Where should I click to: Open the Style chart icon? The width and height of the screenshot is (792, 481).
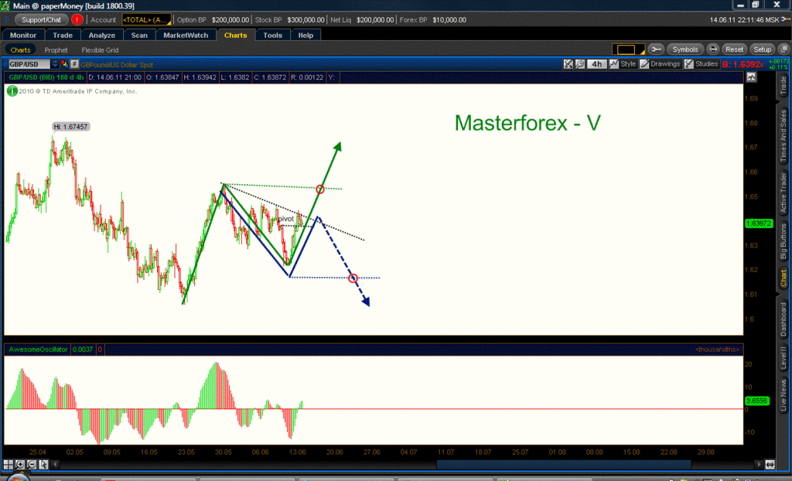(613, 64)
